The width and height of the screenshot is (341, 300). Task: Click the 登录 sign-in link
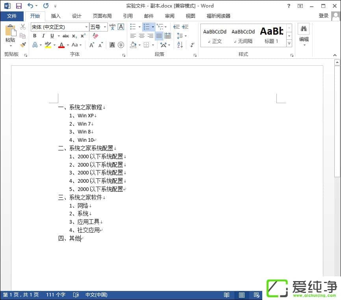point(323,16)
